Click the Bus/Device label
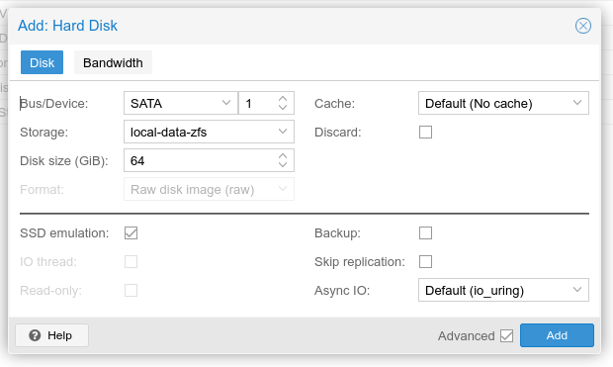 click(x=54, y=104)
